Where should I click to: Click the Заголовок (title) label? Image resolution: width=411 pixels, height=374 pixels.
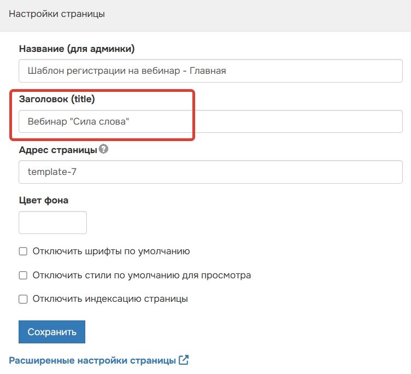pos(57,99)
